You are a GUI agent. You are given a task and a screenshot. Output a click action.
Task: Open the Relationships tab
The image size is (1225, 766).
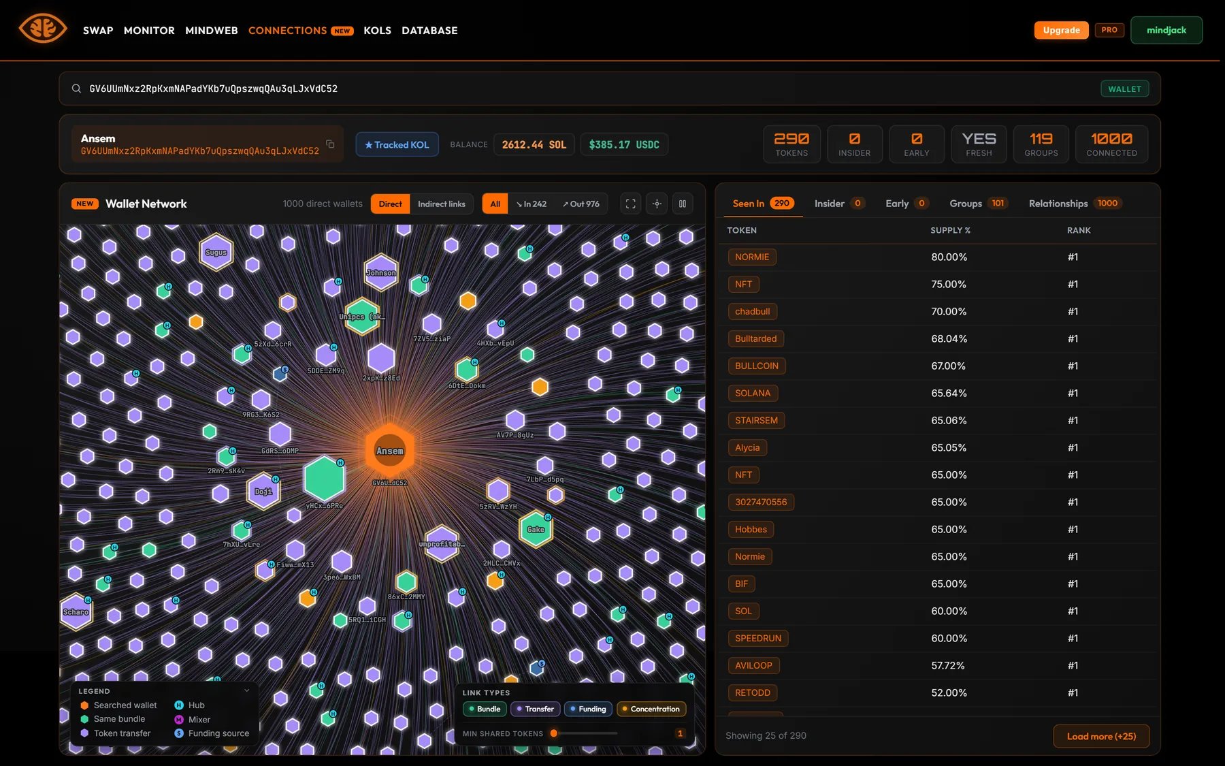[1075, 203]
